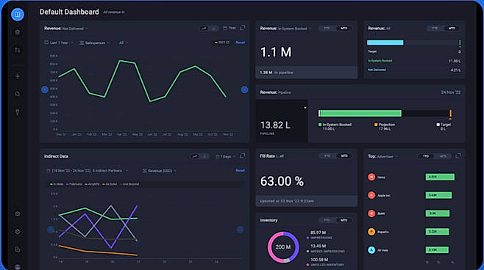Switch In-System Booked revenue to MTD
Viewport: 484px width, 270px height.
click(344, 29)
